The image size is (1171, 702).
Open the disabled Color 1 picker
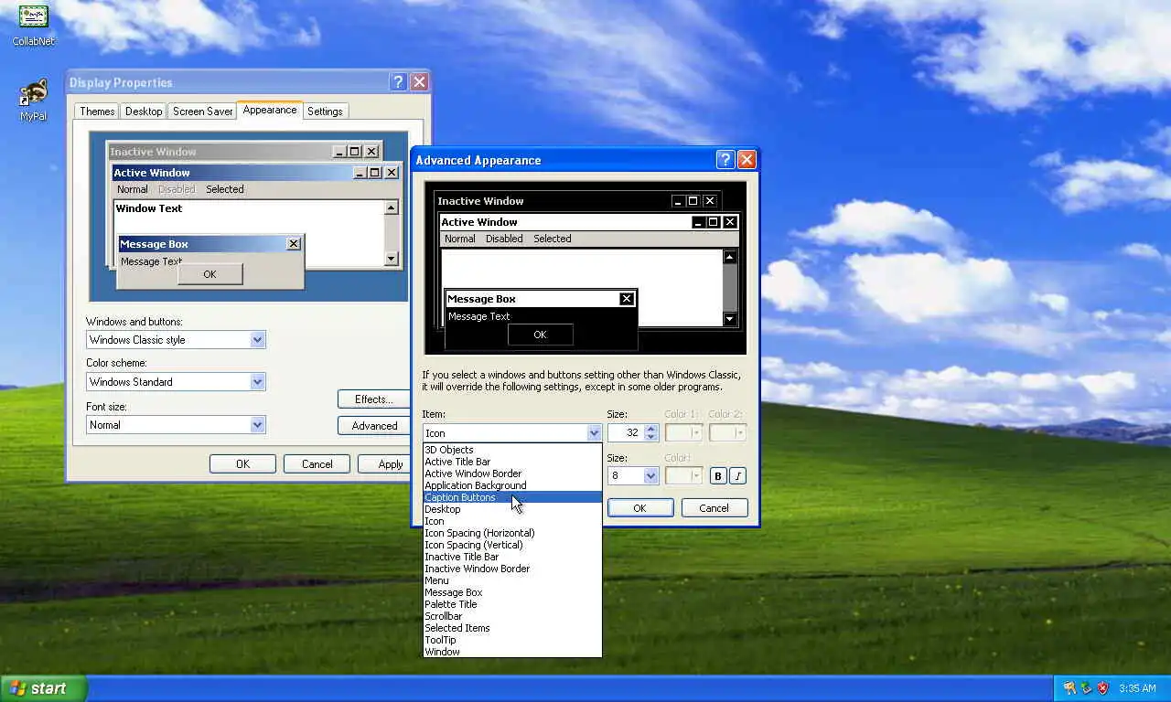pyautogui.click(x=683, y=433)
